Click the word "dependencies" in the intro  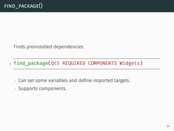[x=70, y=47]
